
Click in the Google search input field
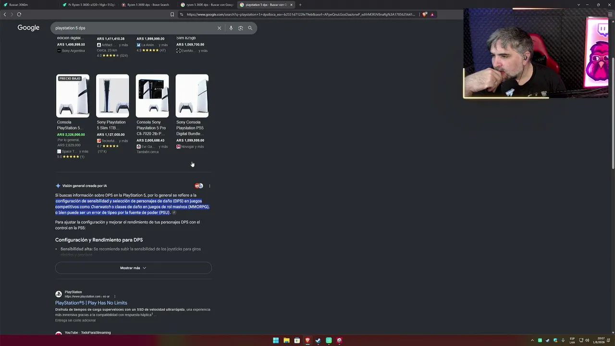click(x=135, y=28)
